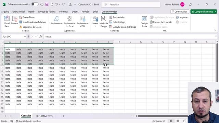Image resolution: width=219 pixels, height=123 pixels.
Task: Click Exibir Código
Action: coord(117,22)
